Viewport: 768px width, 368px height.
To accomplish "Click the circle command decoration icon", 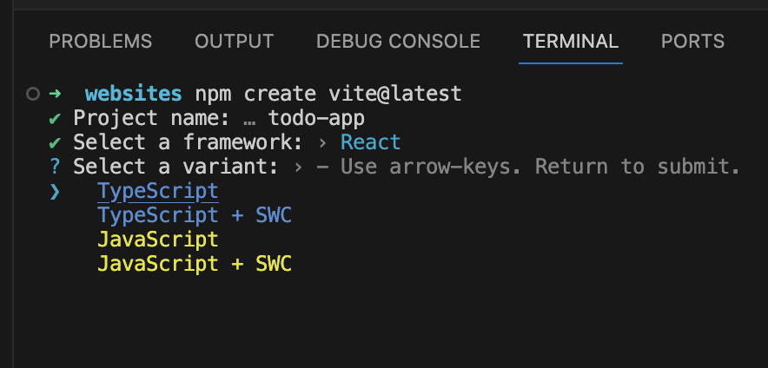I will pos(33,94).
